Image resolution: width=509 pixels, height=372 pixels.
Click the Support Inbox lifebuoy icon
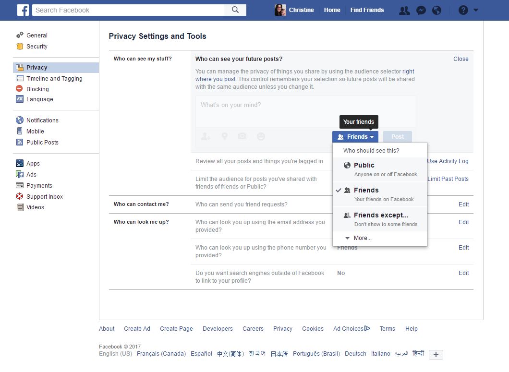tap(20, 196)
